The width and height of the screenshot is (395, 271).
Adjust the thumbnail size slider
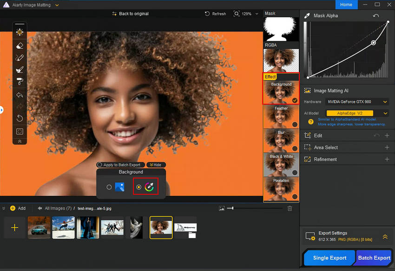(233, 208)
